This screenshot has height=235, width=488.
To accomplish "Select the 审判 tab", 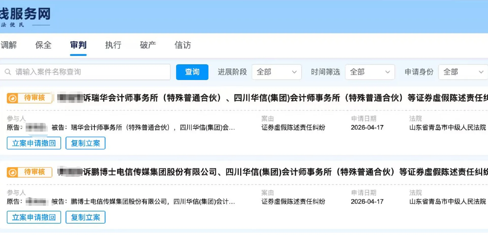I will tap(78, 45).
